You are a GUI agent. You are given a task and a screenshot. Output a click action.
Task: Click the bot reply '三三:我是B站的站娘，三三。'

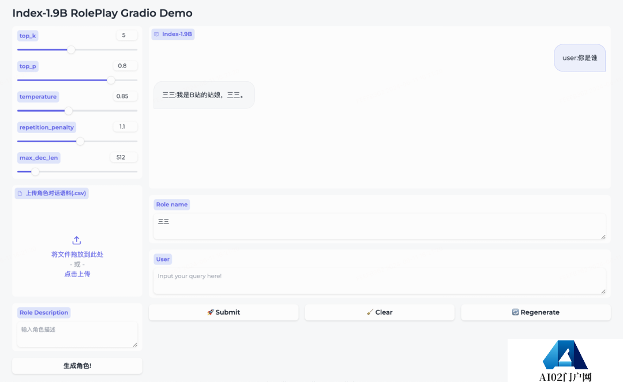(x=204, y=95)
